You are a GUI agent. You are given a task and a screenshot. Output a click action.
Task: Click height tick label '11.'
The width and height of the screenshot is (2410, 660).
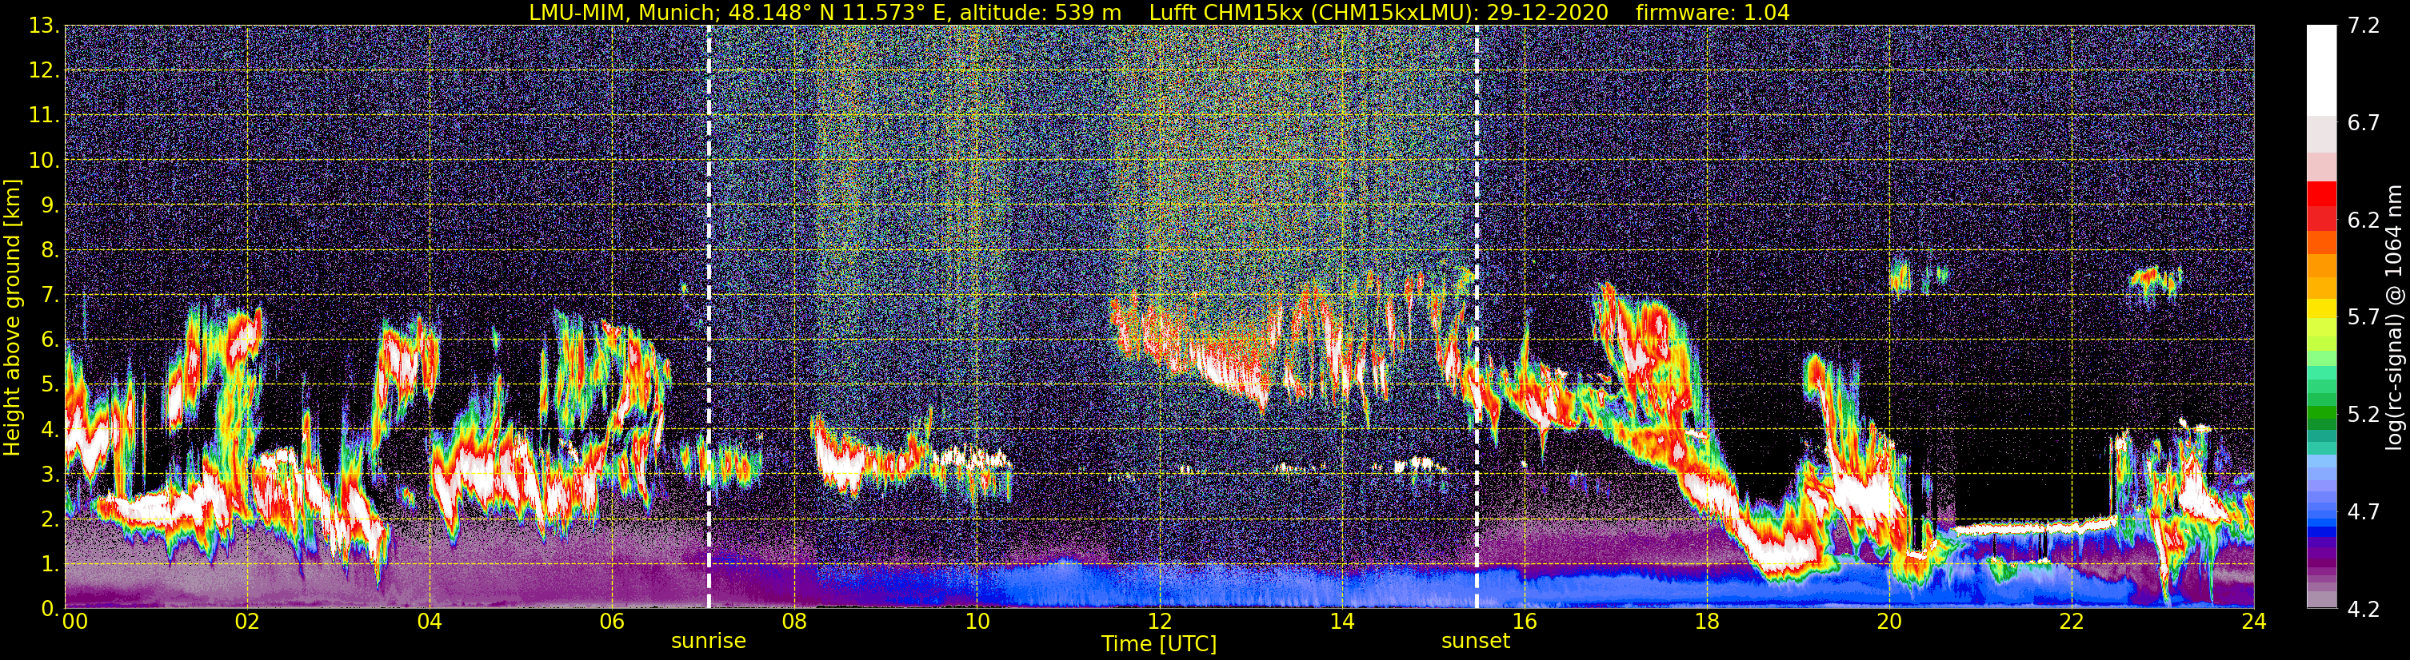43,116
